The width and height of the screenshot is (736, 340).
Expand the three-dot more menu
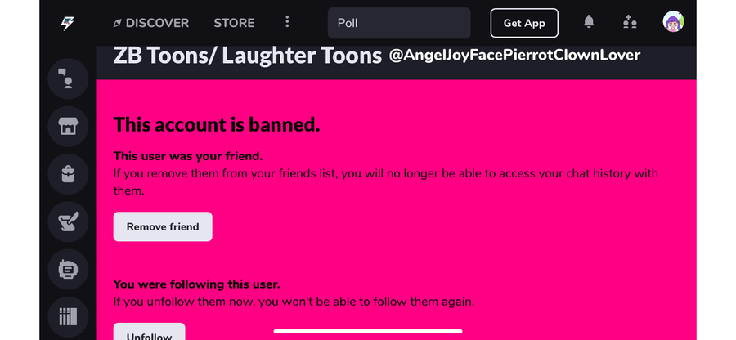click(287, 23)
